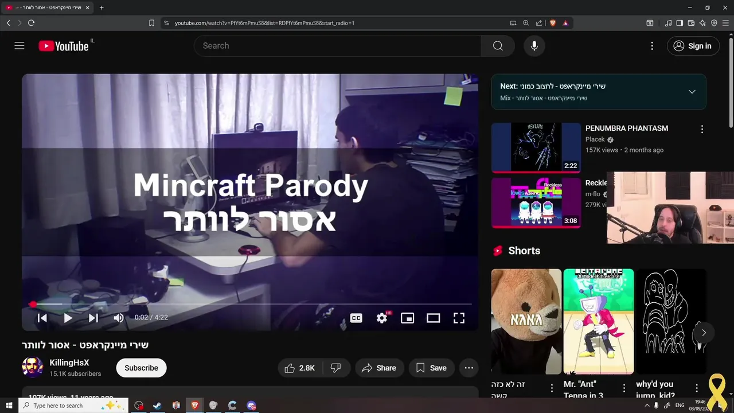Seek along the video progress bar
This screenshot has height=413, width=734.
(x=250, y=304)
